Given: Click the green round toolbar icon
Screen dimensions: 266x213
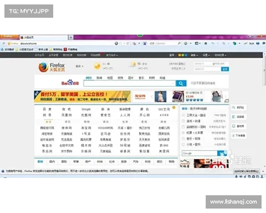Looking at the screenshot, I should click(186, 43).
